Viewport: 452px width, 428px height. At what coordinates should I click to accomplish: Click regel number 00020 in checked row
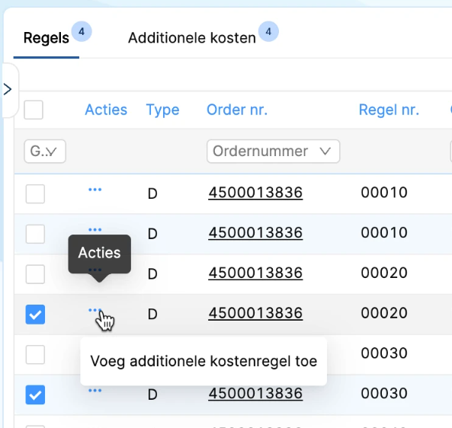pyautogui.click(x=384, y=313)
